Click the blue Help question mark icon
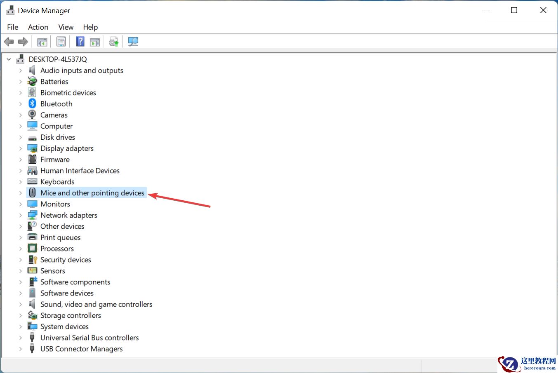558x373 pixels. 80,42
